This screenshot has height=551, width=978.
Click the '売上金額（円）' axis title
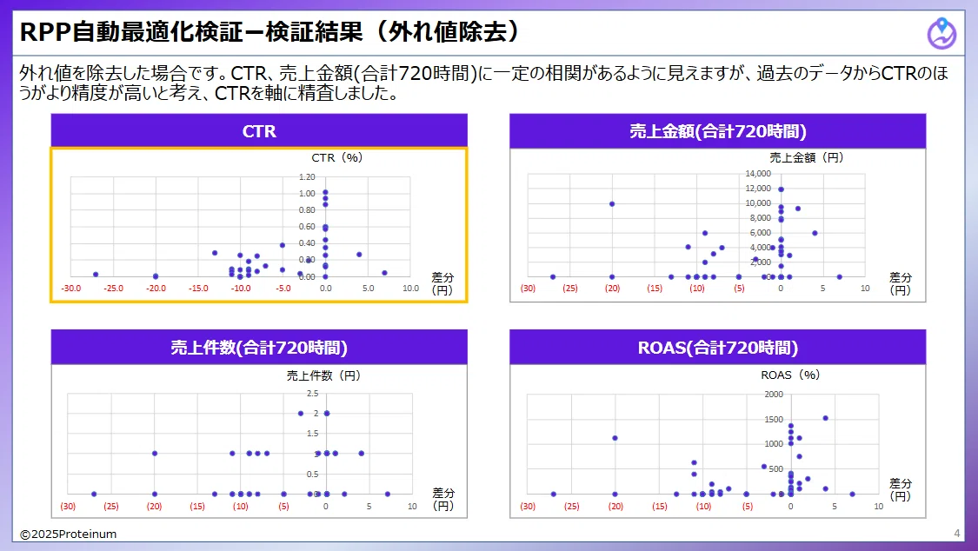click(x=806, y=157)
